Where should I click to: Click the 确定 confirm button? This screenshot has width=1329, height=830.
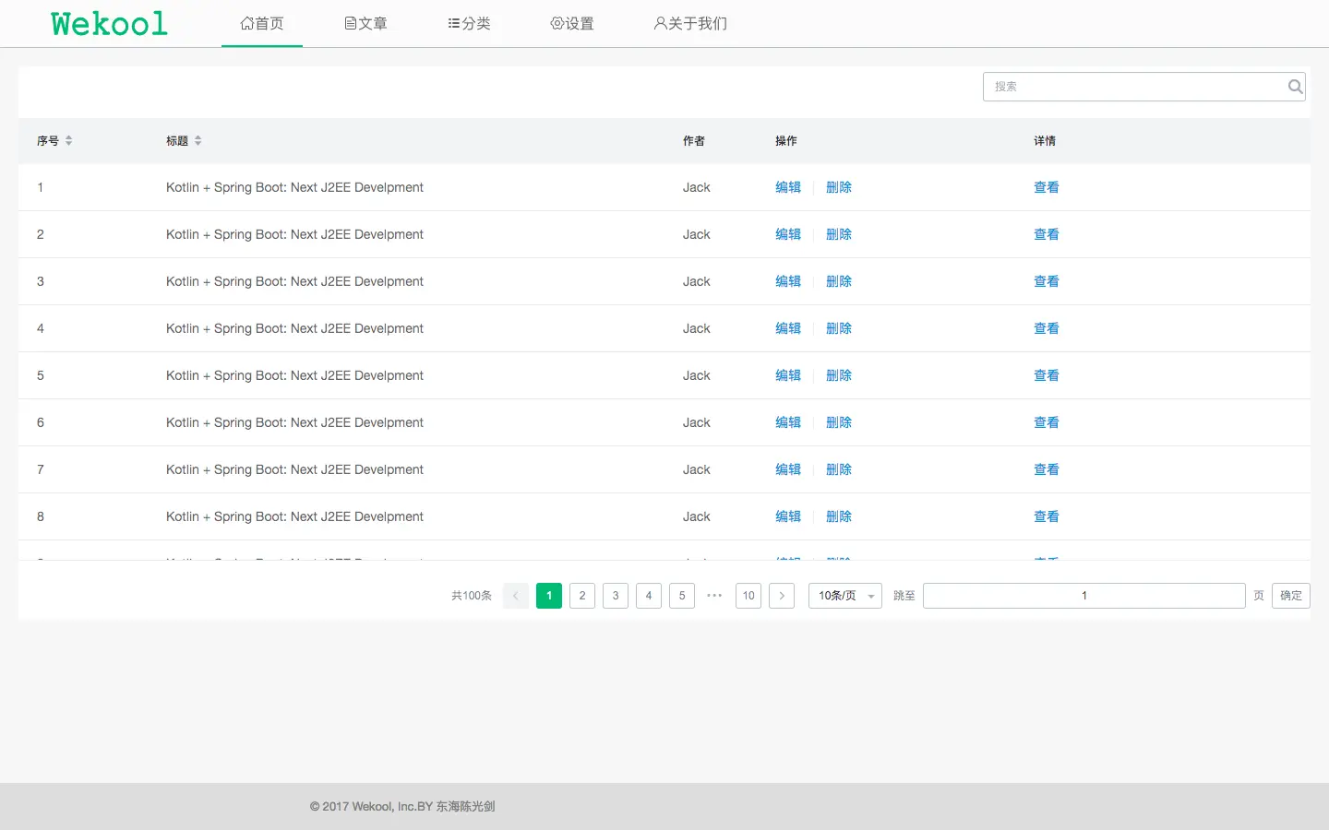[1291, 596]
